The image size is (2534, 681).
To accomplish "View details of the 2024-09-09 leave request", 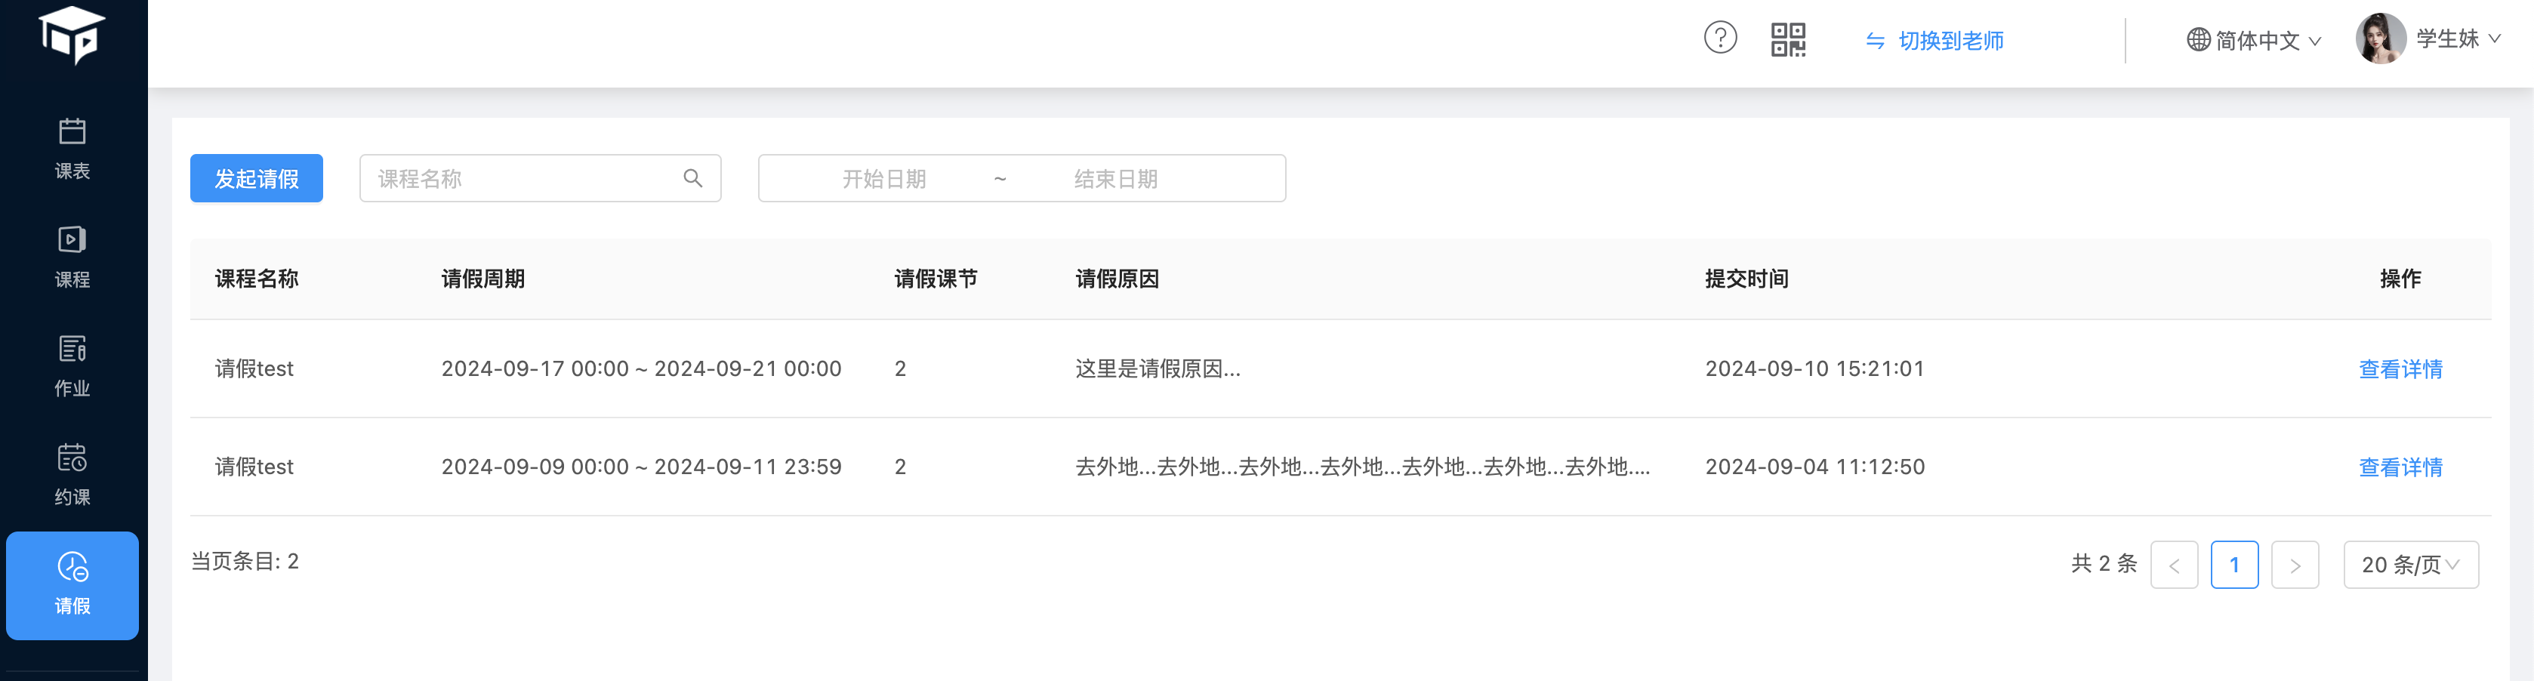I will 2400,467.
